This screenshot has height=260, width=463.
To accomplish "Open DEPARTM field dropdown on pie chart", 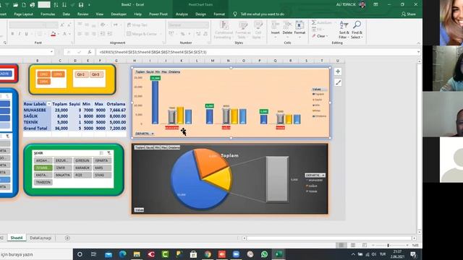I will click(x=315, y=175).
